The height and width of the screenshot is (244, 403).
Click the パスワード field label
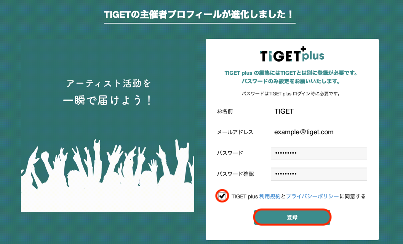point(230,153)
